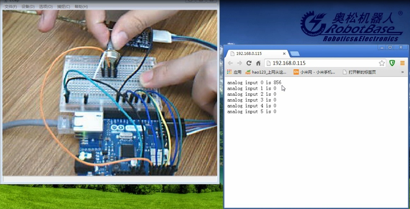Close the Chrome window
The width and height of the screenshot is (410, 209).
400,47
